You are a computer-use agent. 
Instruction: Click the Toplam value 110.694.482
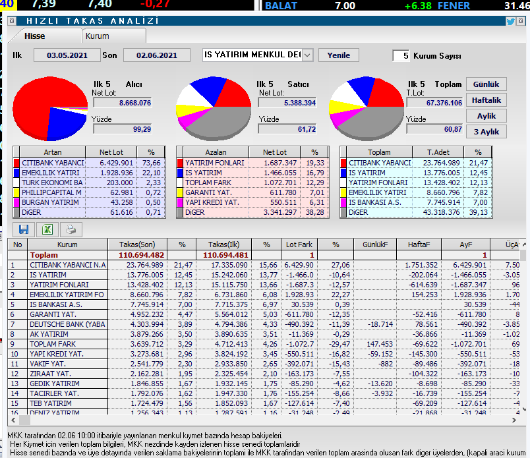tap(141, 255)
